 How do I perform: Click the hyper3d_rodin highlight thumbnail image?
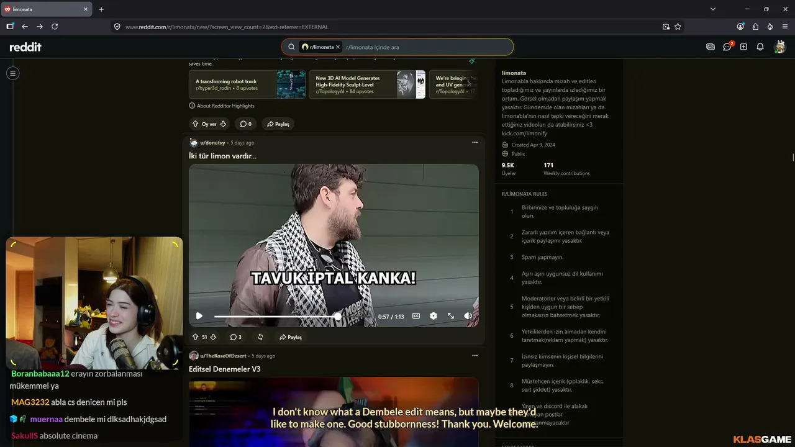coord(291,84)
